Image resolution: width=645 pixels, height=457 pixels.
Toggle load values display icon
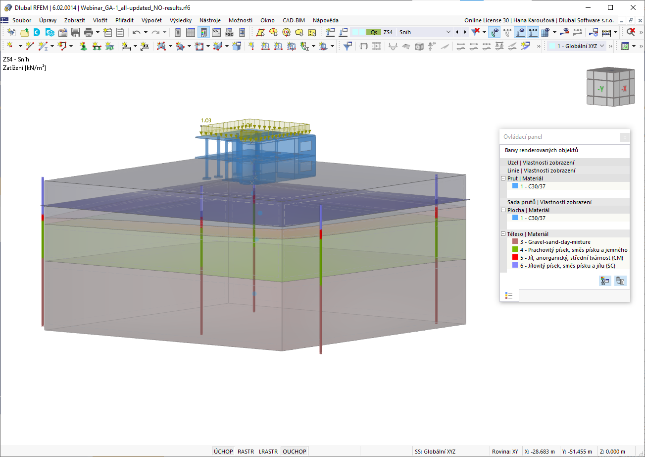coord(533,32)
